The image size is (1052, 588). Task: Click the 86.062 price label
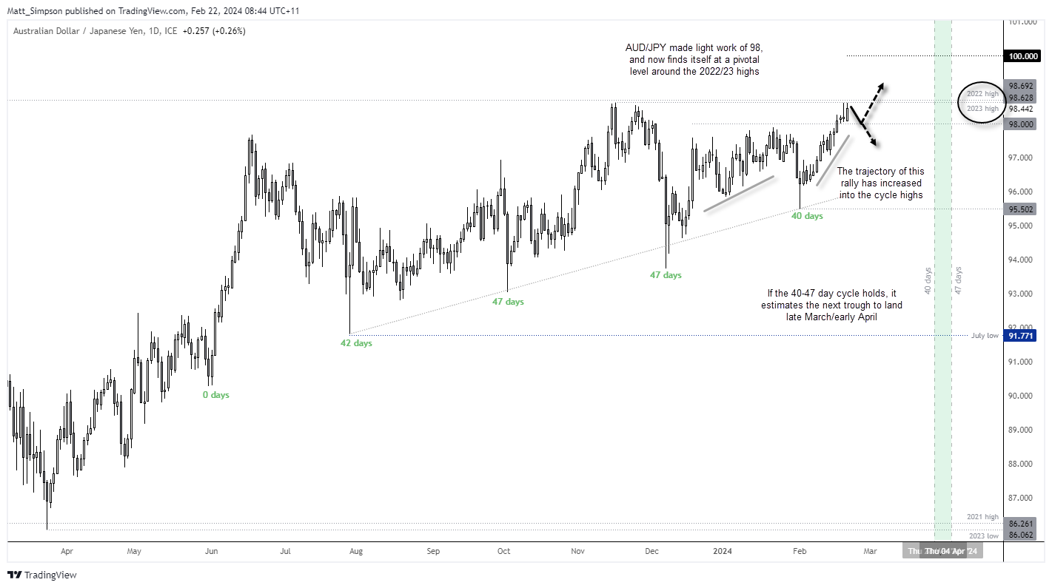[1020, 534]
